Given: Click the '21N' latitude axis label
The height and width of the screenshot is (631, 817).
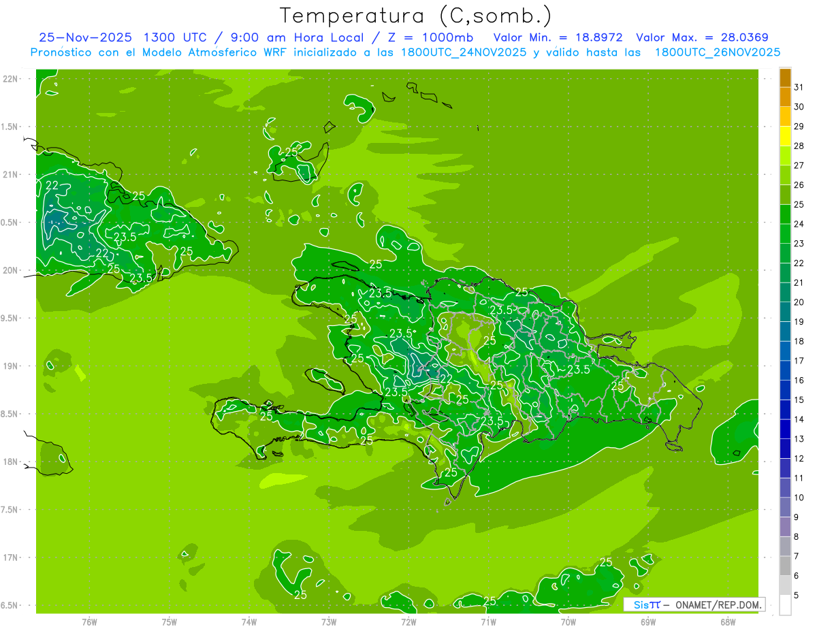Looking at the screenshot, I should coord(12,174).
